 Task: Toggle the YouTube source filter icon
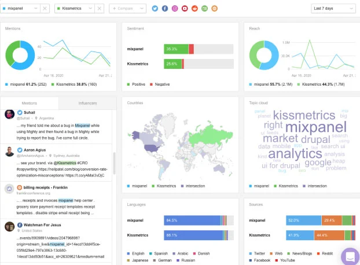point(185,9)
